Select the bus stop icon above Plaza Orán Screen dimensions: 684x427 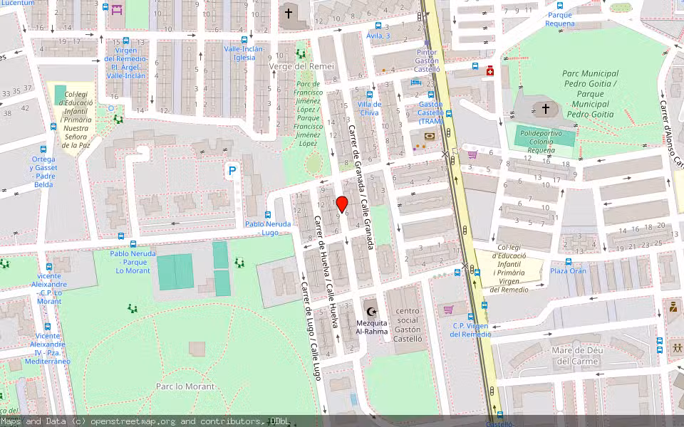(x=569, y=262)
